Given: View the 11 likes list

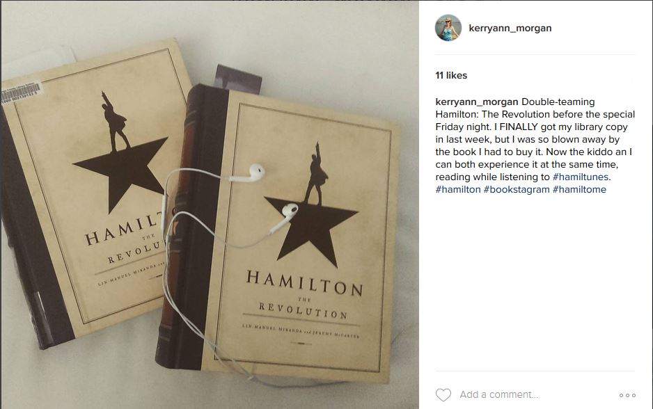Looking at the screenshot, I should 451,75.
